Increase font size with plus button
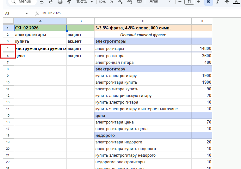 coord(198,2)
